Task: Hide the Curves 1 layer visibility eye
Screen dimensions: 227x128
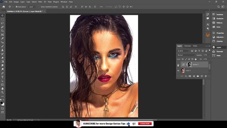Action: point(178,65)
